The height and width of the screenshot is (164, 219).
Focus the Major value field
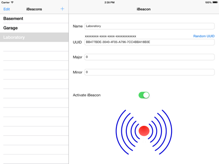coord(150,57)
